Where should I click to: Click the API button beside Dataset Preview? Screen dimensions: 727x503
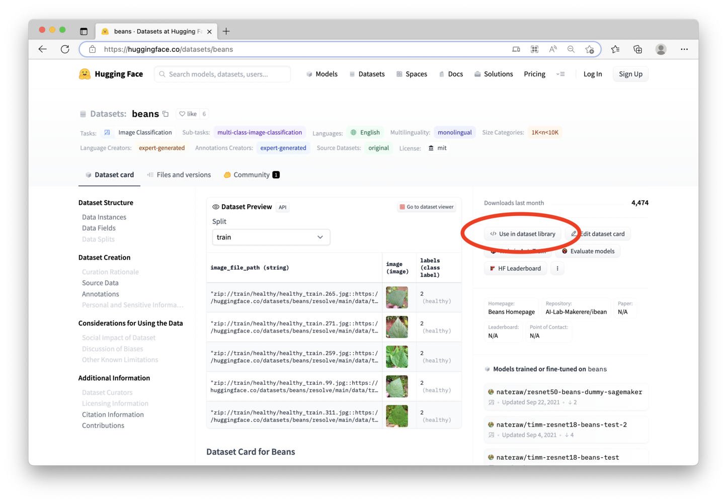(x=283, y=207)
